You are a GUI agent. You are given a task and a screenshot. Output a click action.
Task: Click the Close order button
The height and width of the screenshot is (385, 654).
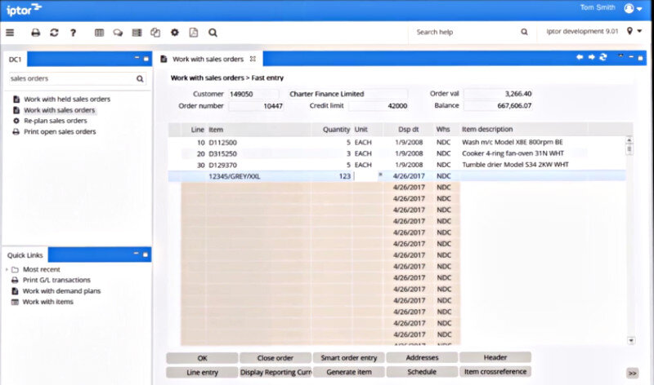(x=275, y=357)
